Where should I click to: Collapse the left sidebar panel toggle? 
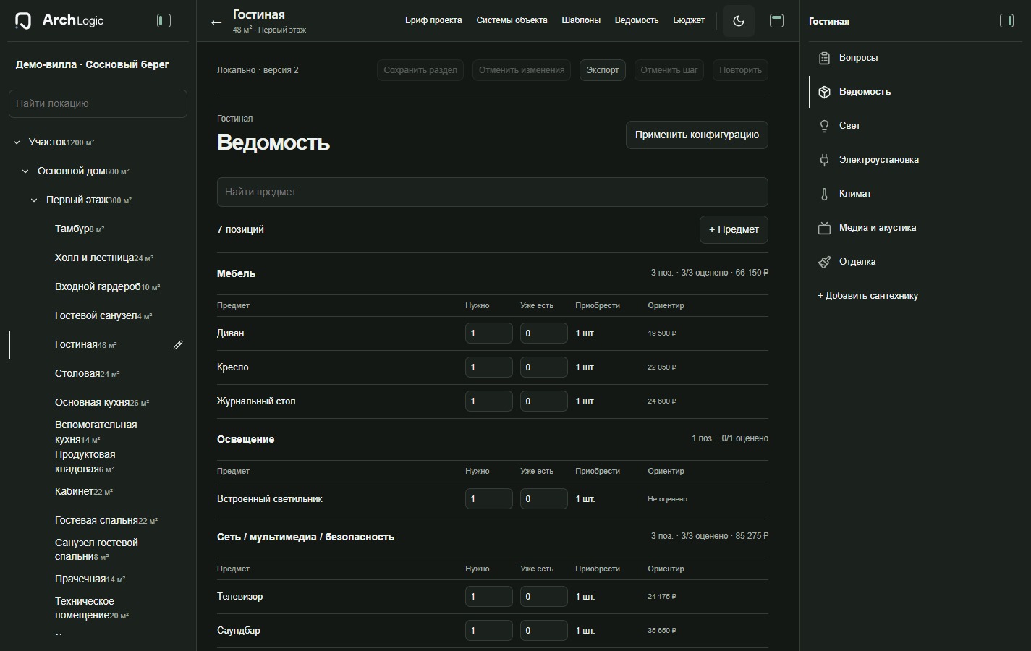click(x=164, y=21)
